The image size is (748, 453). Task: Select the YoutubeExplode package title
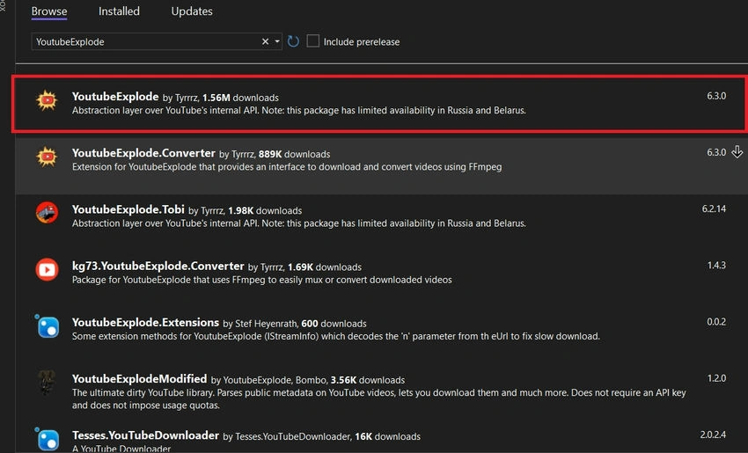pos(115,97)
